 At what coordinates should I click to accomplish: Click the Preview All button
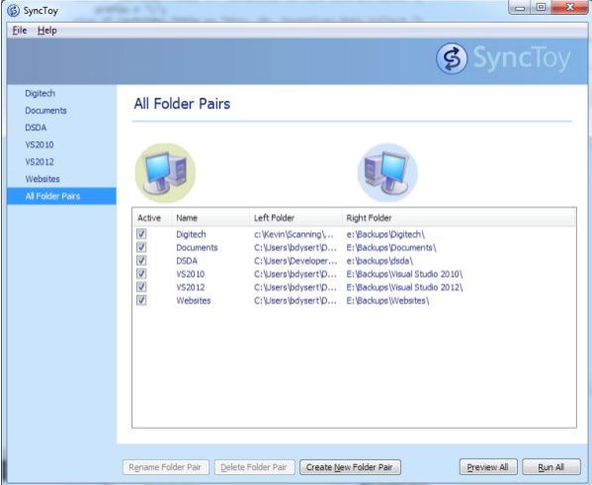click(x=487, y=467)
